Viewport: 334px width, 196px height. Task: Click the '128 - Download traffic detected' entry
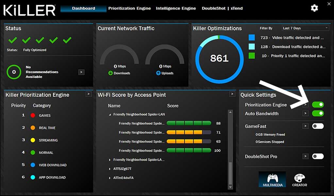point(293,47)
